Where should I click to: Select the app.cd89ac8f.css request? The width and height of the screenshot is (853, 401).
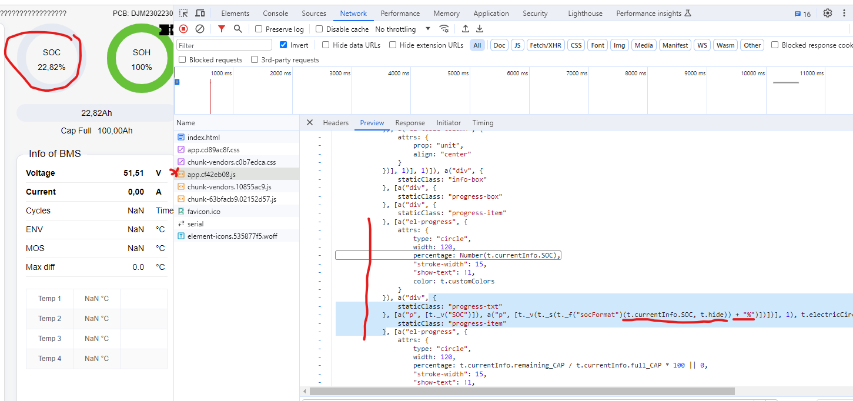tap(237, 150)
